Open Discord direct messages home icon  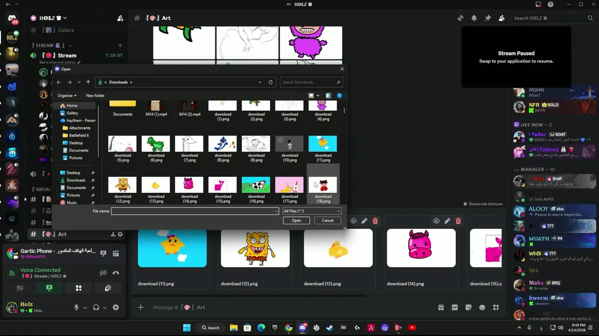(12, 19)
